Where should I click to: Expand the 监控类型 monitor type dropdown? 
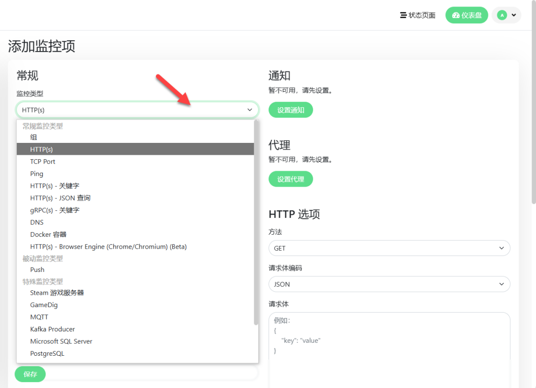tap(137, 110)
